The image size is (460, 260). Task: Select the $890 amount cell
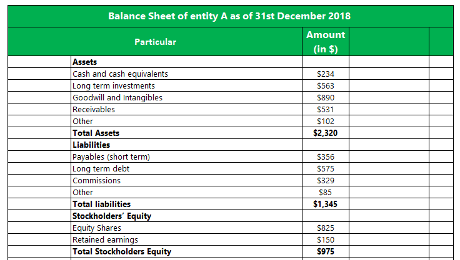[325, 98]
